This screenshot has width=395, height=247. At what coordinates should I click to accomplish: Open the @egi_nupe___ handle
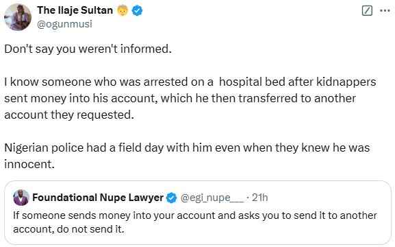pos(212,198)
